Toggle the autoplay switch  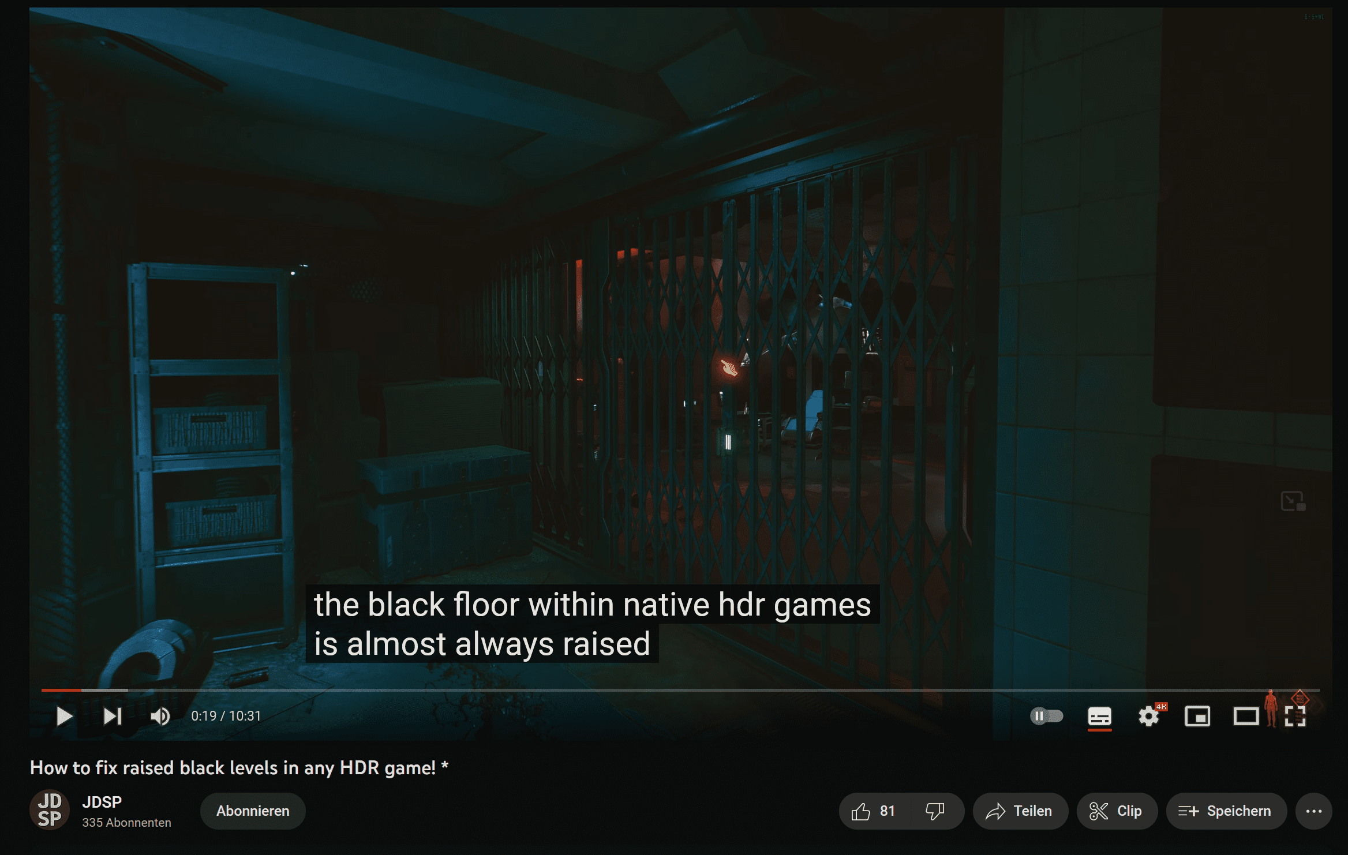pos(1047,717)
